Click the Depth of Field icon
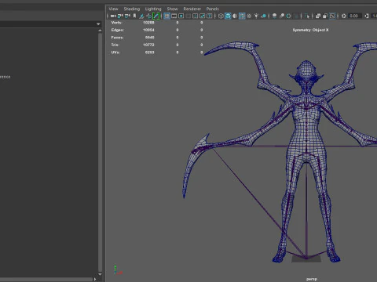The image size is (377, 282). click(x=296, y=16)
